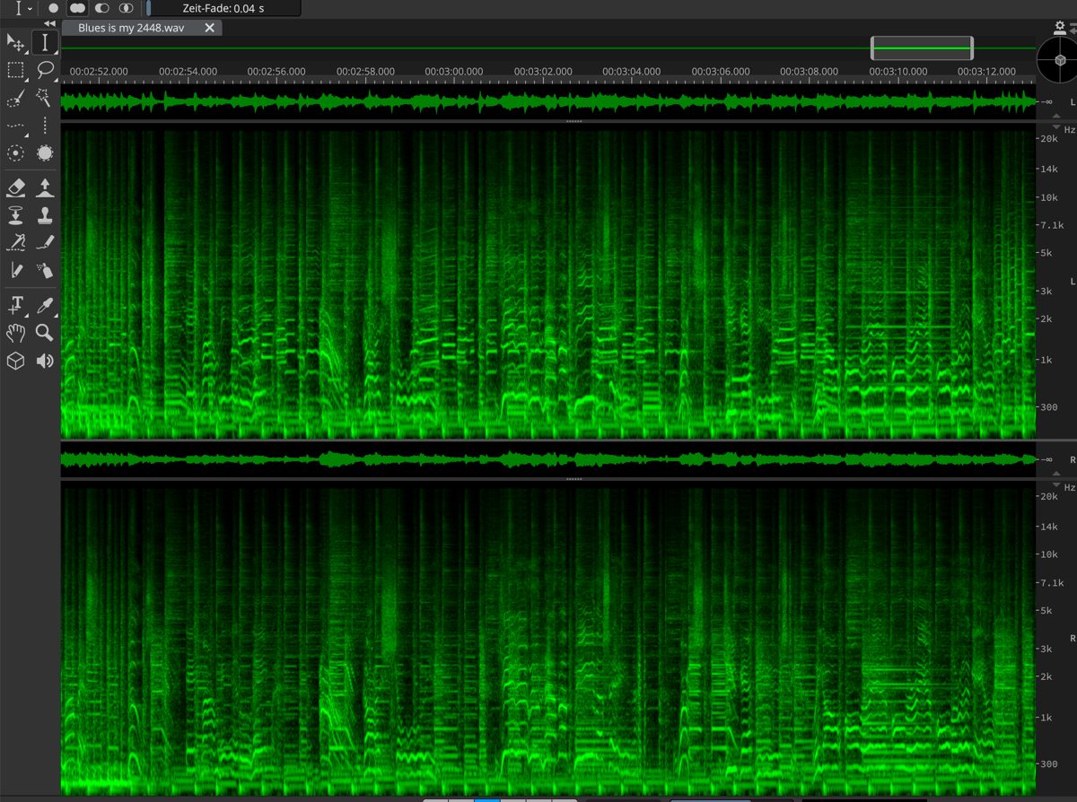Click the 300 label on left channel scale
The width and height of the screenshot is (1077, 802).
coord(1047,407)
